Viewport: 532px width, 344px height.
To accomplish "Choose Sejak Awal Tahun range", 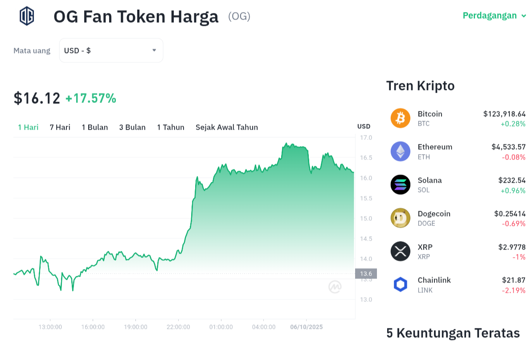I will [x=227, y=127].
